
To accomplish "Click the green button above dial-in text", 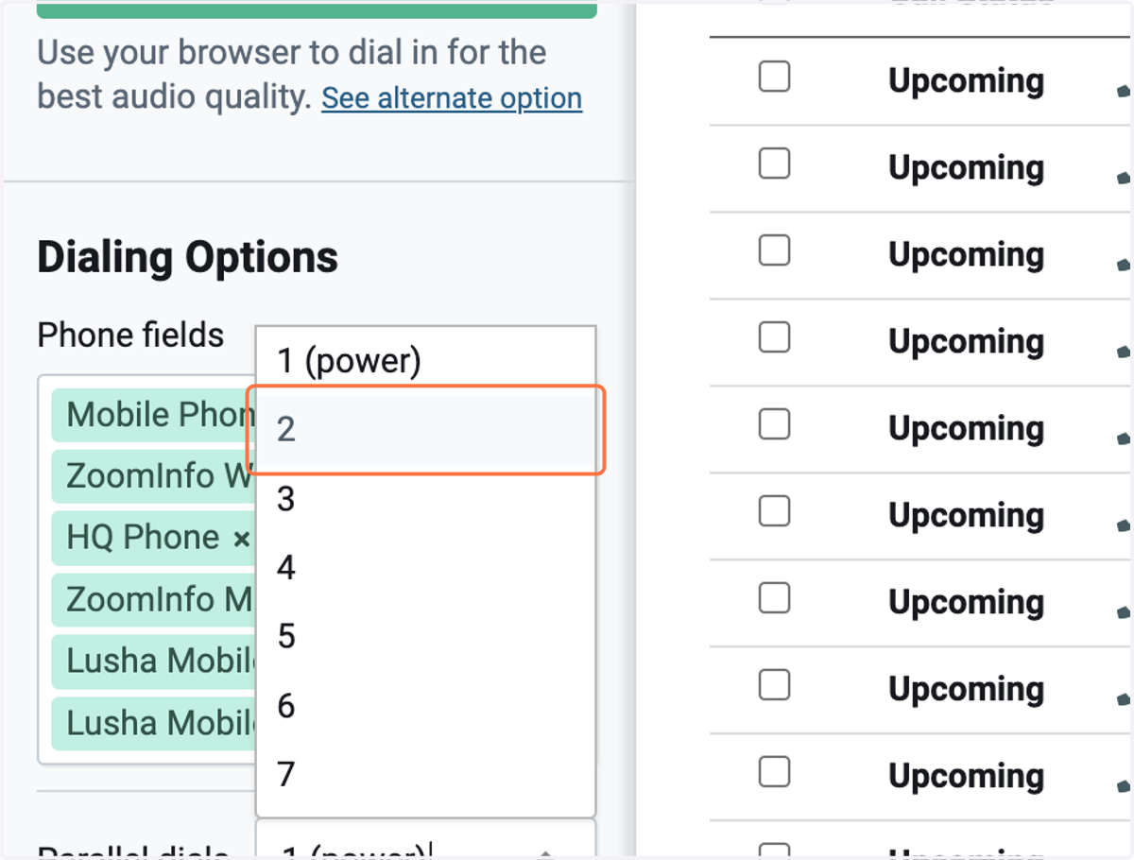I will pos(317,9).
